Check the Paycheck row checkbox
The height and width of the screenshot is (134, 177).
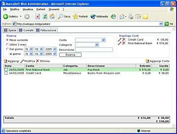(x=6, y=70)
